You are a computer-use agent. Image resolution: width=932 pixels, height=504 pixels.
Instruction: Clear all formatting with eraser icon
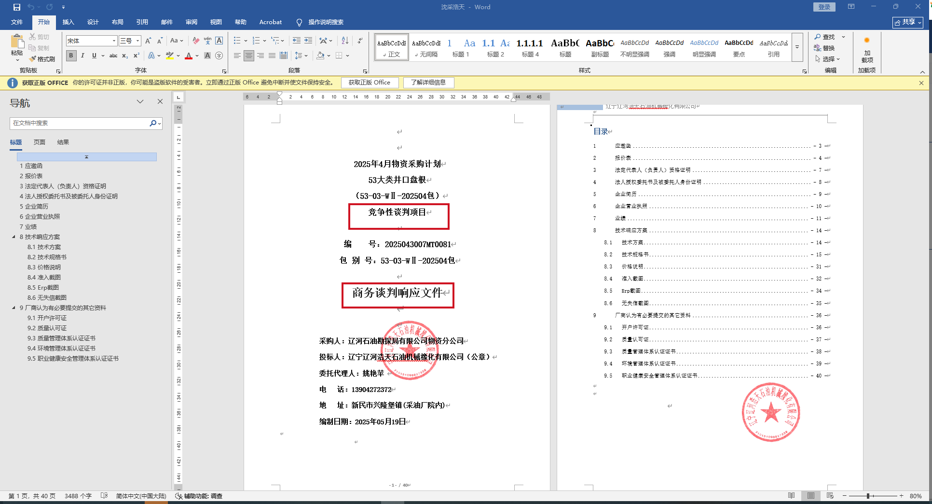pos(195,41)
